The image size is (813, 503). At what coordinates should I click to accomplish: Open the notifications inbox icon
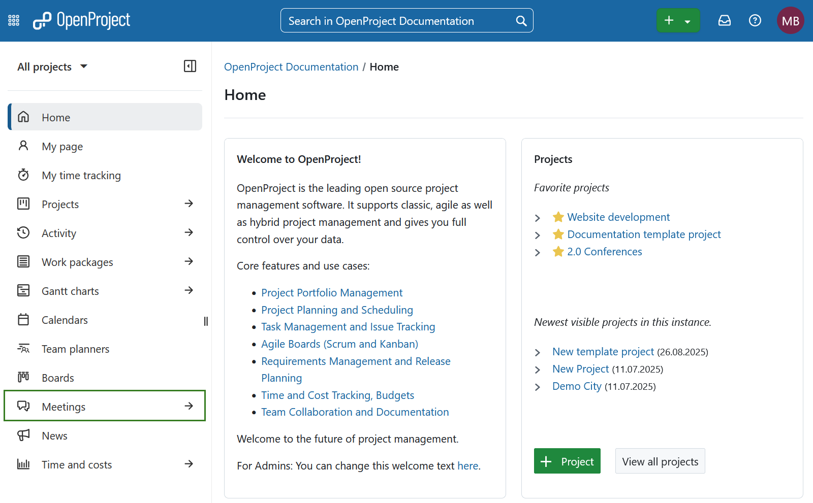tap(724, 20)
